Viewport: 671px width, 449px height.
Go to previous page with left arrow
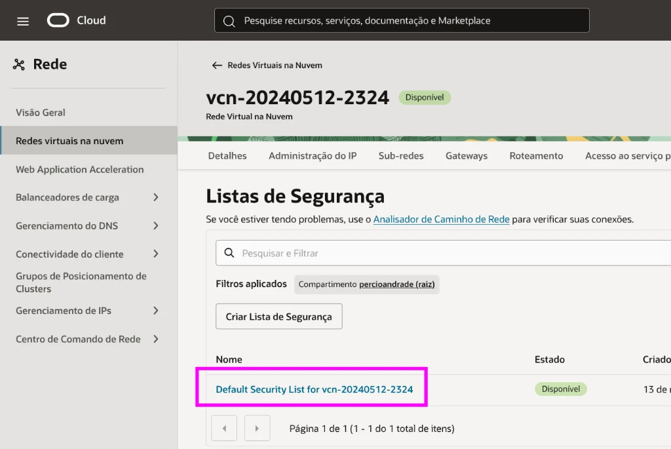tap(224, 428)
